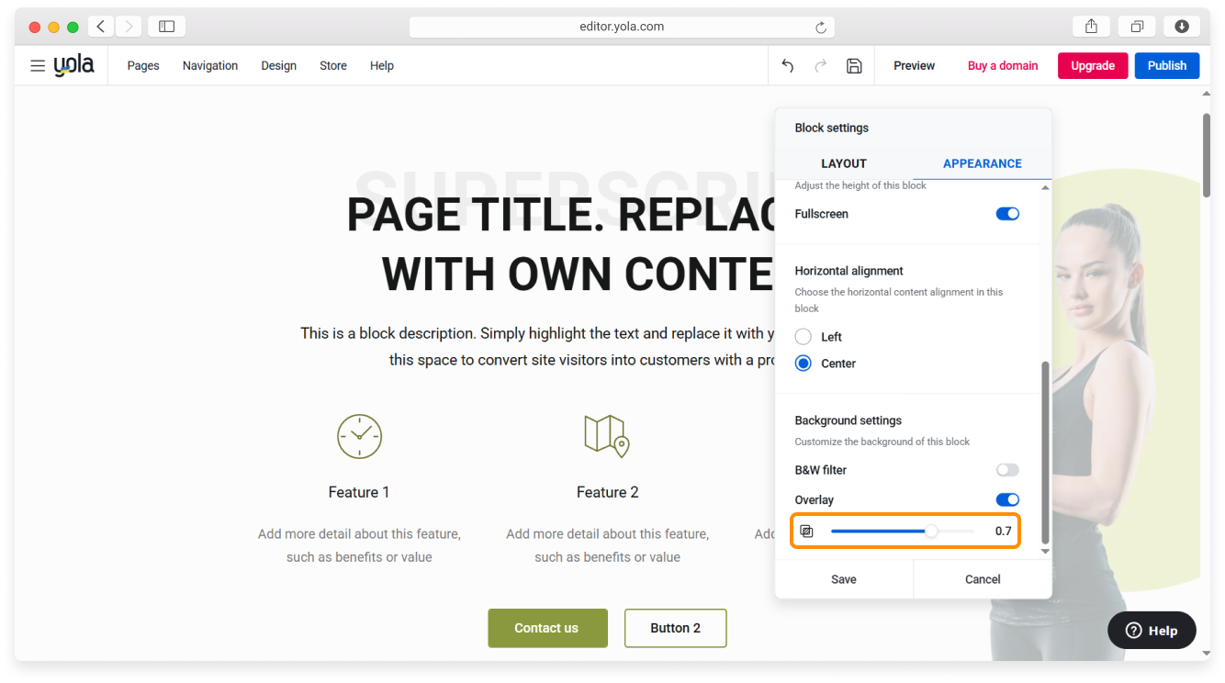Click the Publish button
The image size is (1225, 683).
(x=1166, y=66)
